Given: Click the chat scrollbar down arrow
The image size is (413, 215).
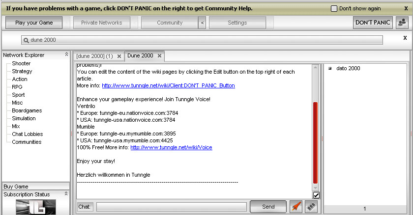Looking at the screenshot, I should coord(315,188).
